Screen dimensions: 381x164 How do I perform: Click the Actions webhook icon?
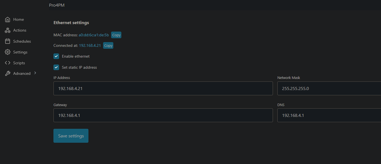[x=8, y=30]
